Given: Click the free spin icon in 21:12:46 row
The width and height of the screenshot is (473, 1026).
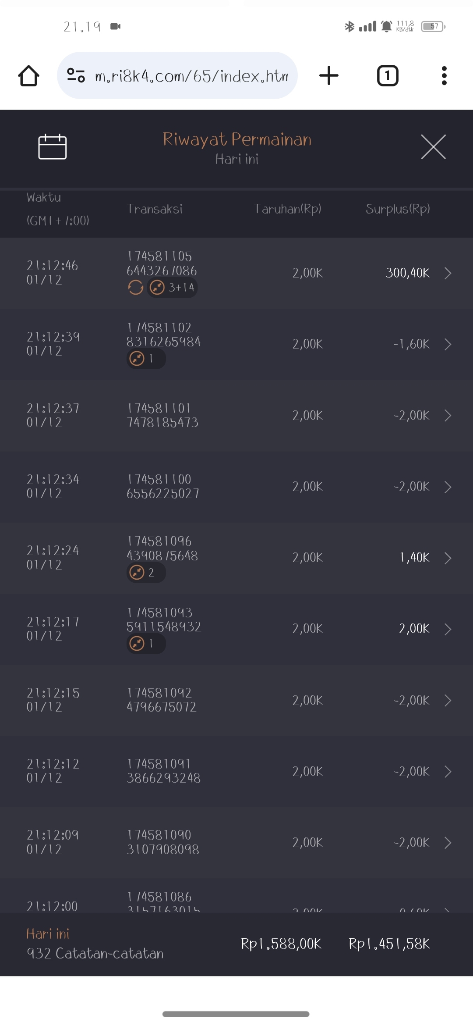Looking at the screenshot, I should 136,288.
